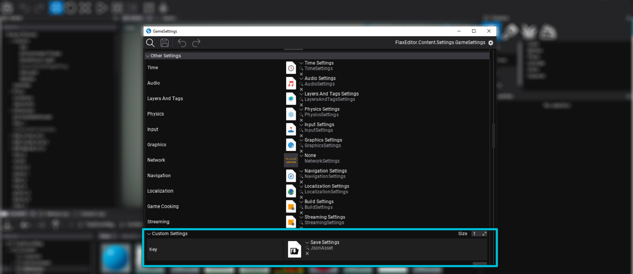Save the GameSettings asset with the floppy icon
Screen dimensions: 633x274
pyautogui.click(x=165, y=43)
